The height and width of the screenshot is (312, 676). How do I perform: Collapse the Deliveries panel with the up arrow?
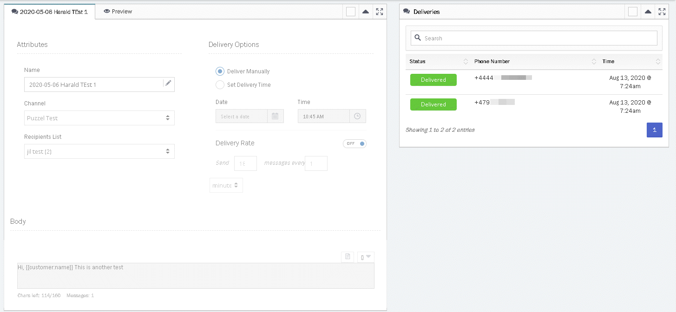[648, 12]
